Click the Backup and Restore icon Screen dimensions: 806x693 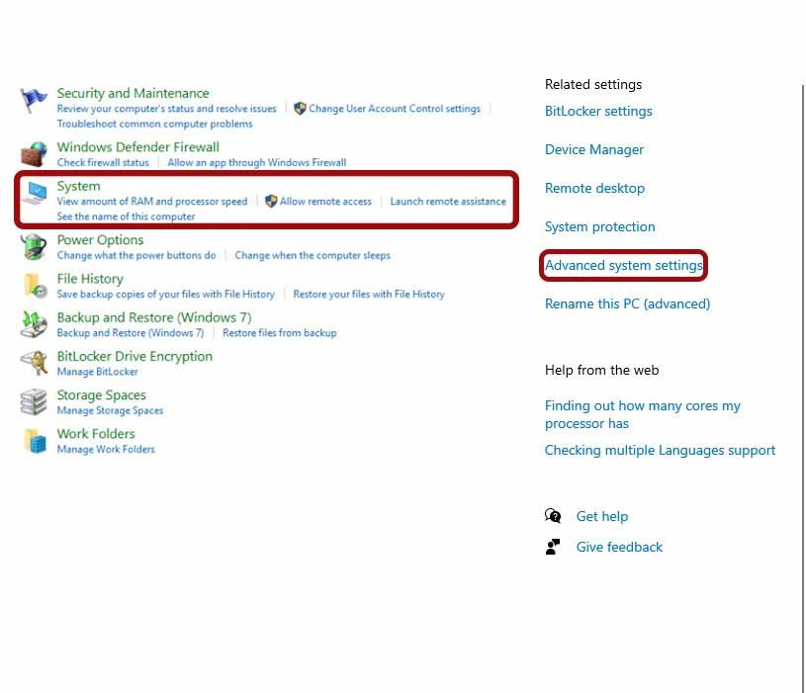click(35, 324)
